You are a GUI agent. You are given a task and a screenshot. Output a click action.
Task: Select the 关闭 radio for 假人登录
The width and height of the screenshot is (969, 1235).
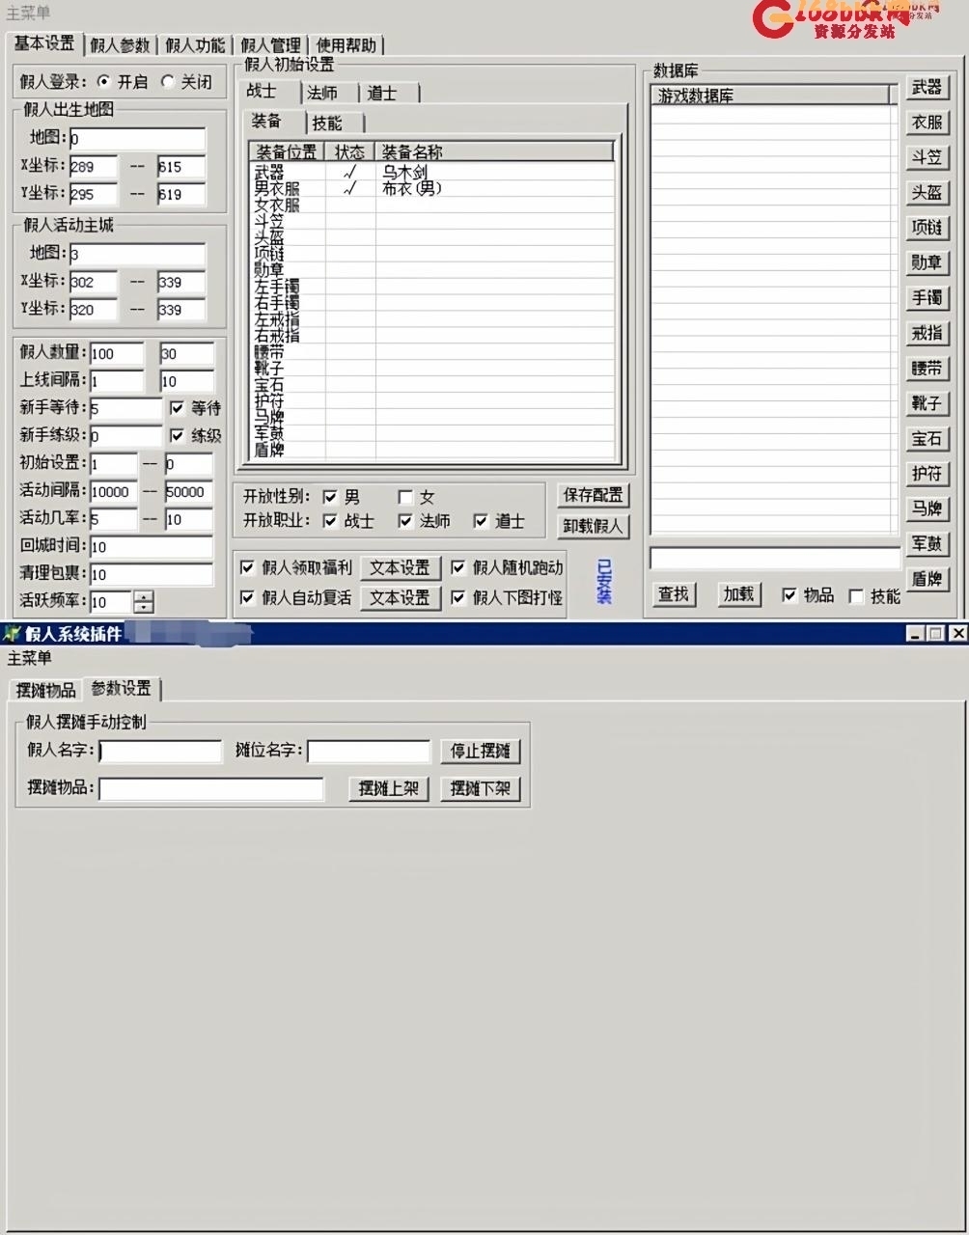pyautogui.click(x=169, y=82)
